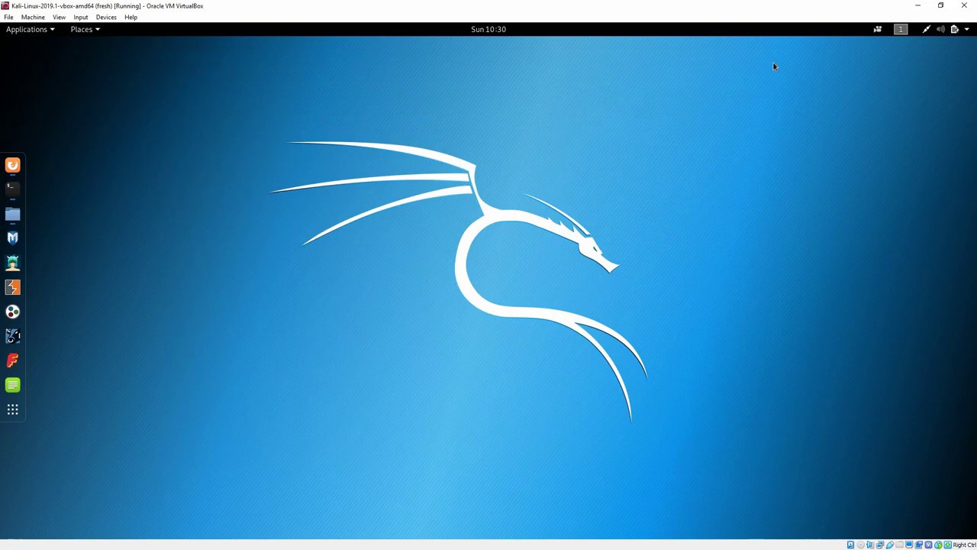Open the Places menu

coord(85,29)
